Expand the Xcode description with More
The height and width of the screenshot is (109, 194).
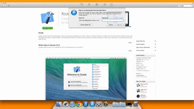[x=130, y=43]
